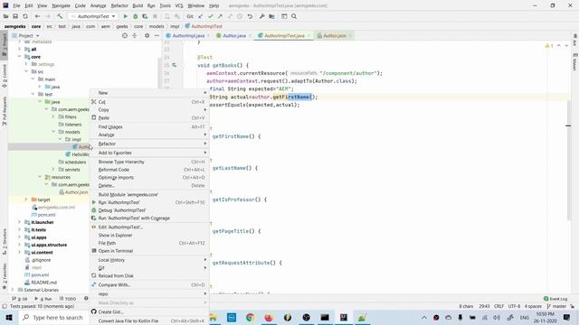Click the Search Everywhere magnifier icon
Viewport: 579px width, 325px height.
coord(294,16)
